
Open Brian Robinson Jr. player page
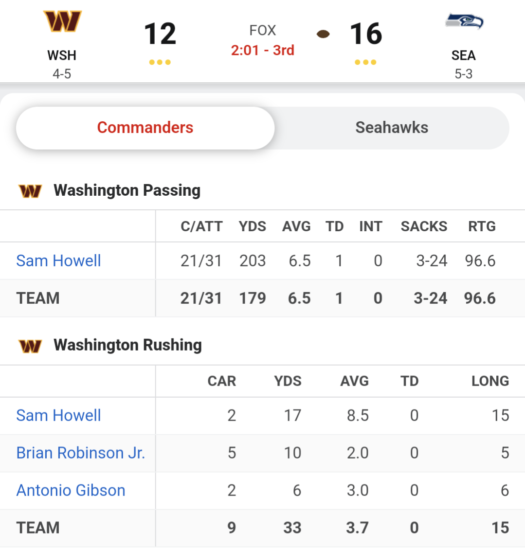(x=81, y=453)
